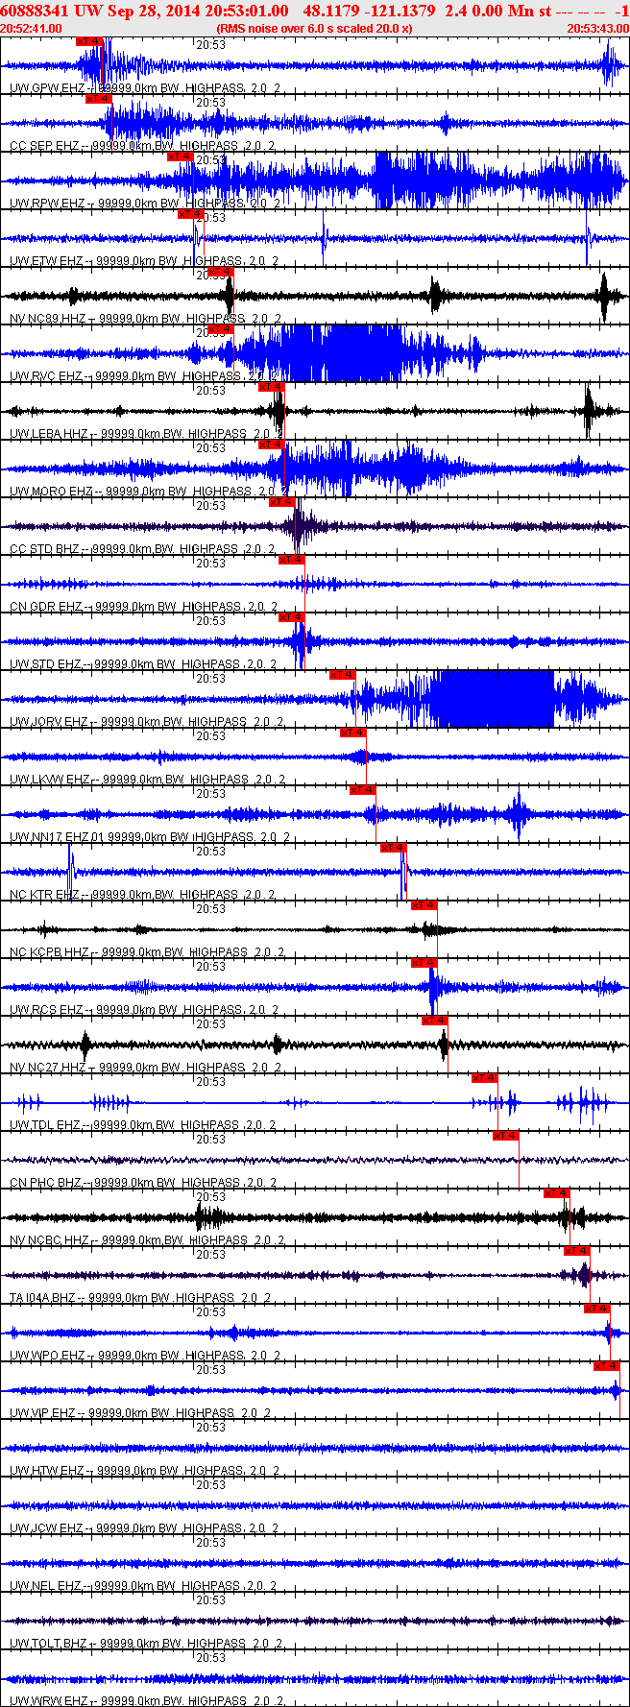Click the coordinates 48.1179 -121.1379
Screen dimensions: 630x1707
370,11
